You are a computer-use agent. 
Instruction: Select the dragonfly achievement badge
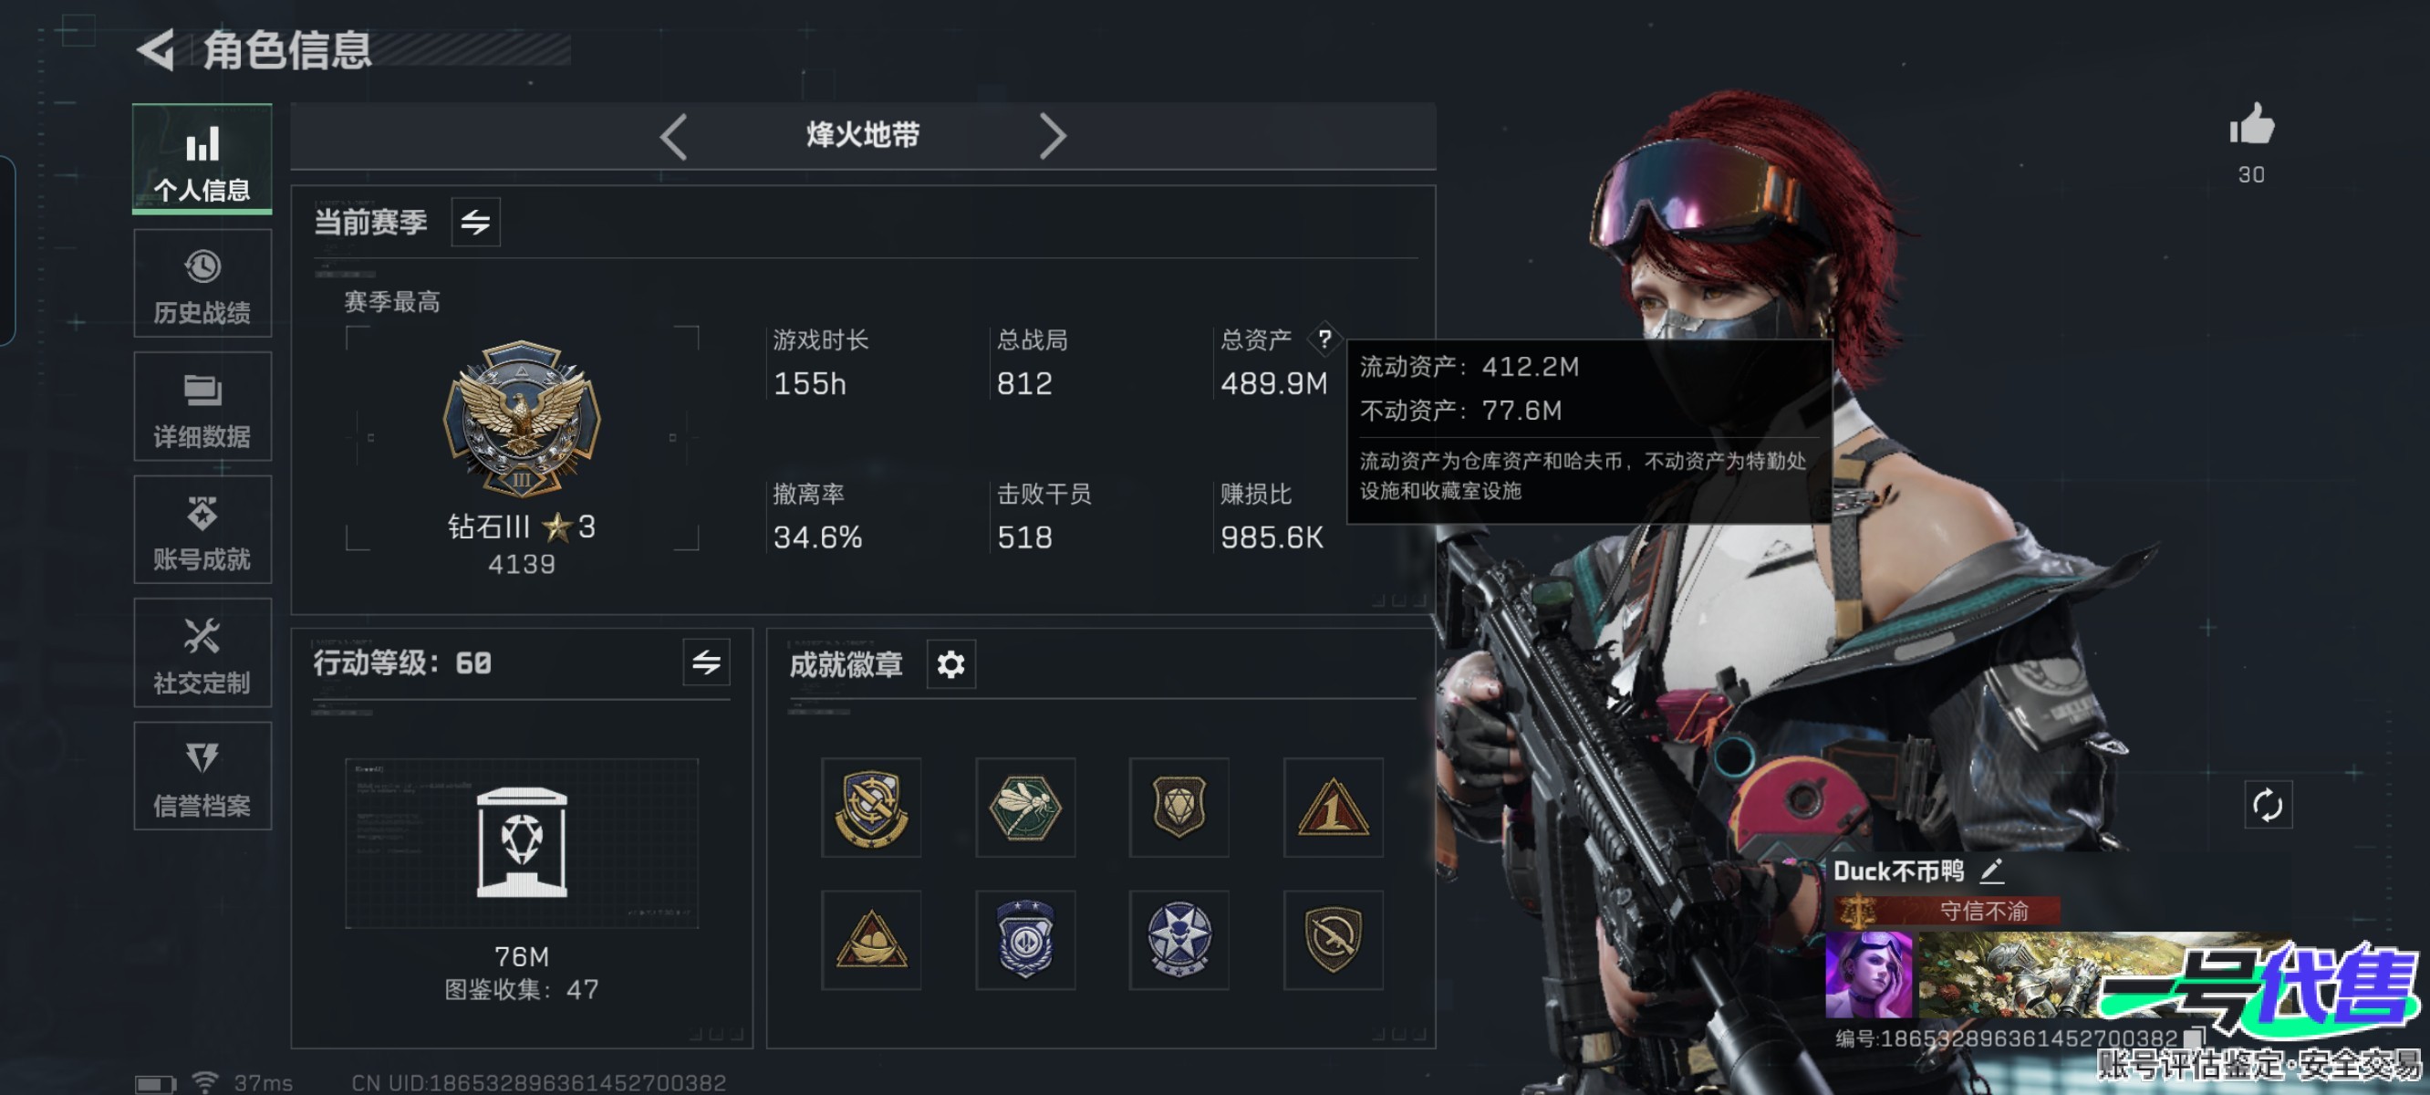[x=1025, y=808]
